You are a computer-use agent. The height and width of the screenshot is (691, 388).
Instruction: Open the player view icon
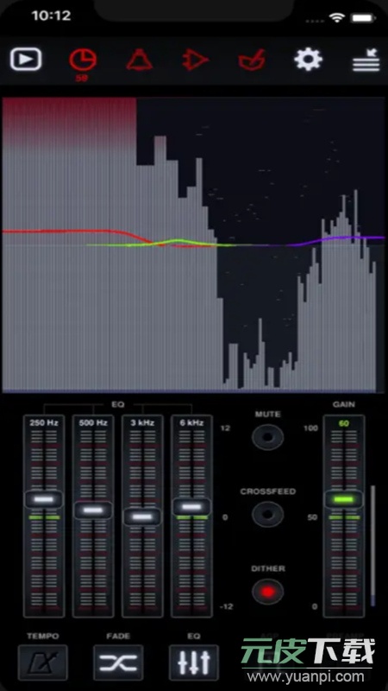[x=26, y=59]
